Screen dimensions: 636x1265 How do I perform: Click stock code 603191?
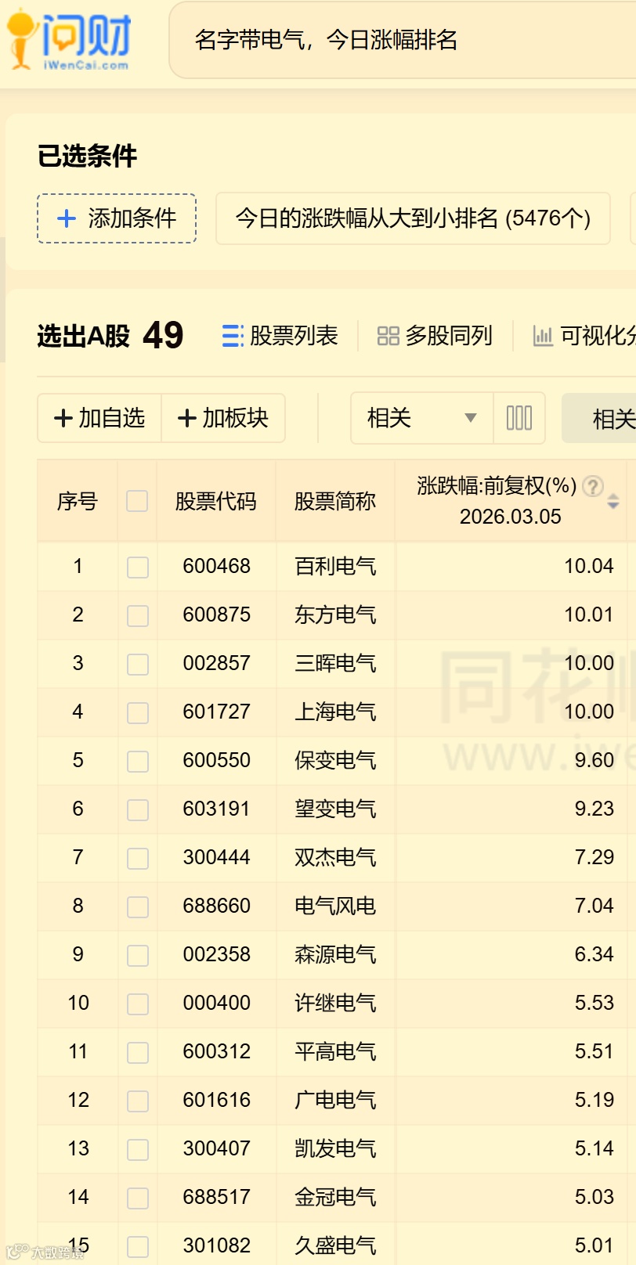point(217,809)
